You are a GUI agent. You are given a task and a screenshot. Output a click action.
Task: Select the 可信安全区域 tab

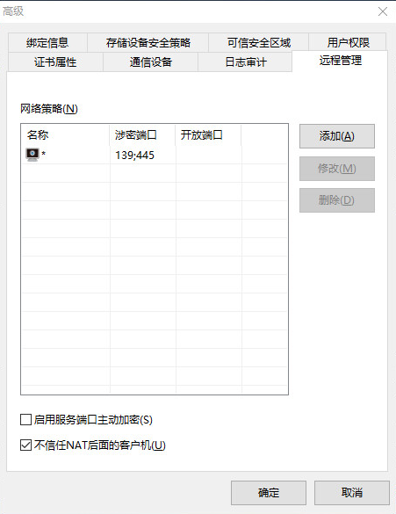point(259,43)
